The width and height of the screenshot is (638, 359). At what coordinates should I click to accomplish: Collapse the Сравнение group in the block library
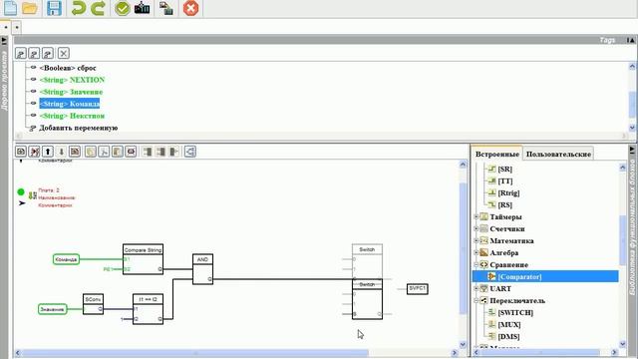coord(477,265)
